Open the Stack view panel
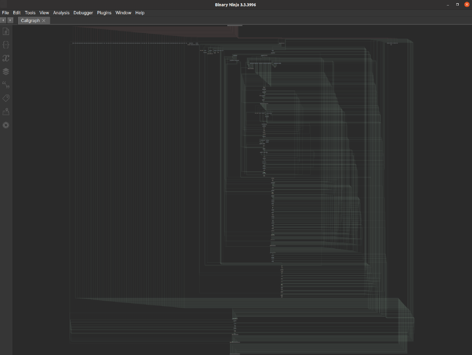 tap(6, 71)
